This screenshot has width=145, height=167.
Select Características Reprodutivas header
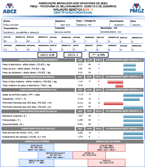pos(38,90)
